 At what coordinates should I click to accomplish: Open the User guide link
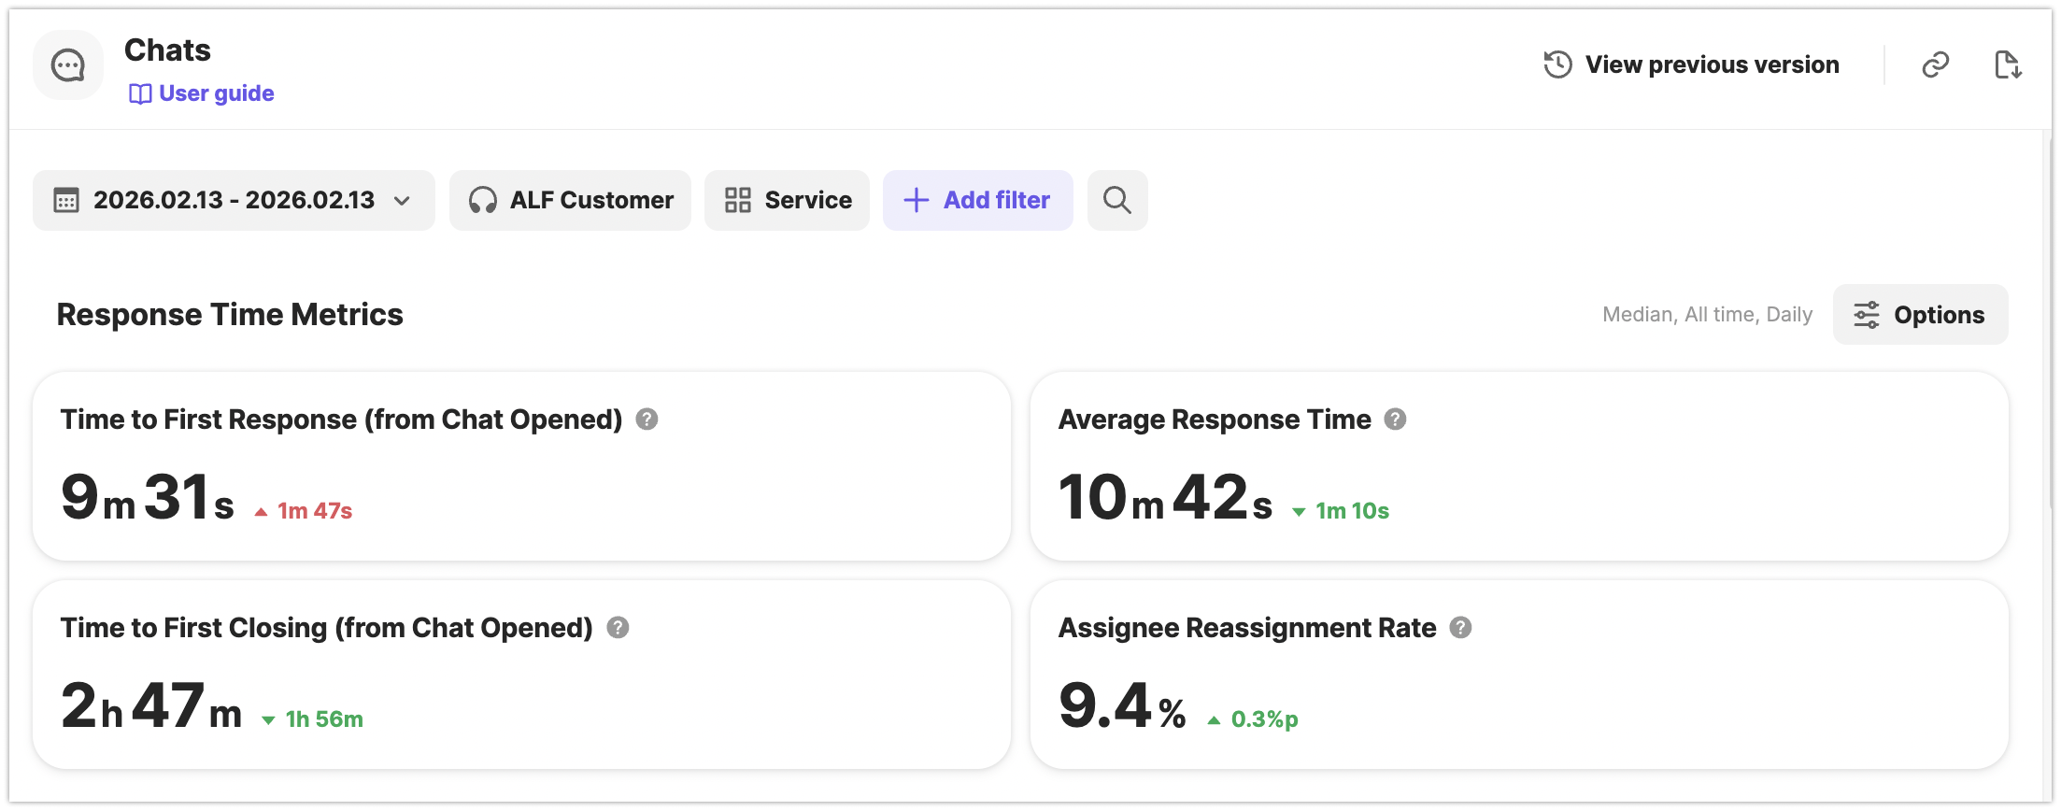pyautogui.click(x=202, y=93)
